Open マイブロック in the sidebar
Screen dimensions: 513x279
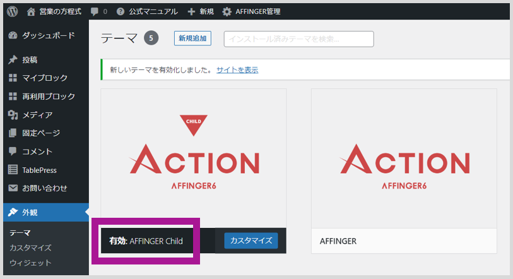click(46, 78)
